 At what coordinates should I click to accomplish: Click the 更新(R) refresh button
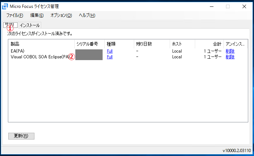21,136
